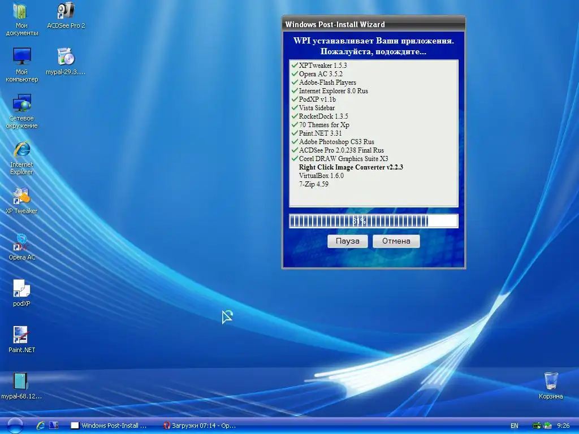Select the Мой компьютер desktop icon
Screen dimensions: 579x434
(x=21, y=66)
